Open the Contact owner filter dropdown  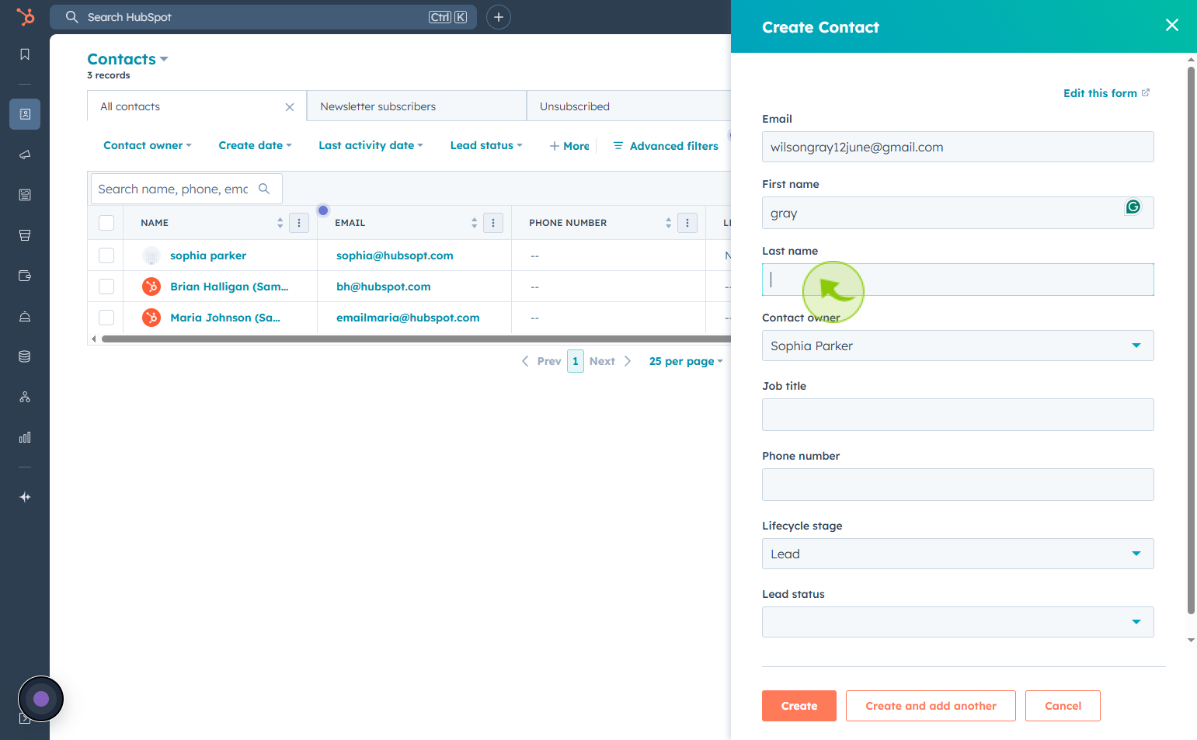[148, 145]
